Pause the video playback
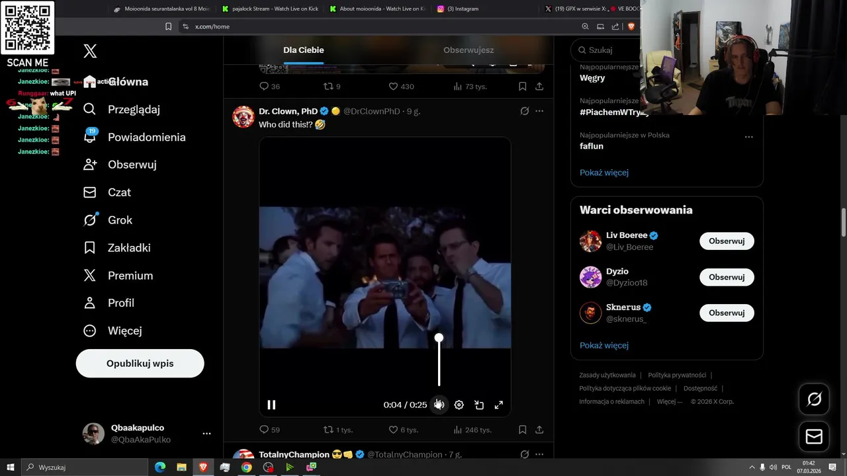The width and height of the screenshot is (847, 476). click(271, 405)
